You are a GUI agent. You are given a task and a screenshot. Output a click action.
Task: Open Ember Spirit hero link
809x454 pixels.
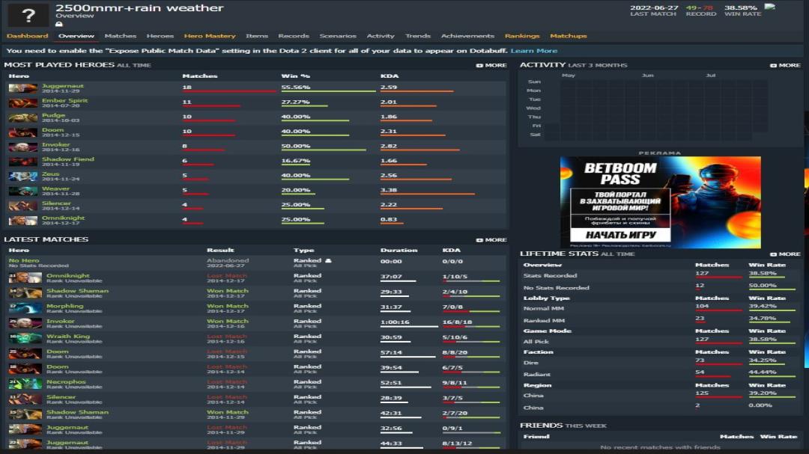pos(65,100)
